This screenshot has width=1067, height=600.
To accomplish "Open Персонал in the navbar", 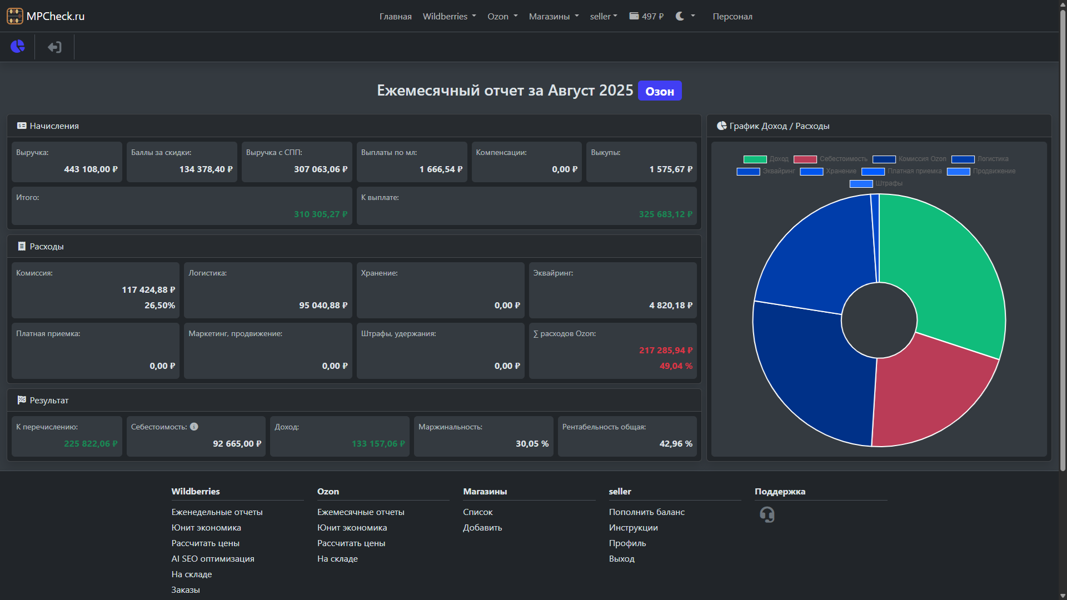I will [732, 16].
